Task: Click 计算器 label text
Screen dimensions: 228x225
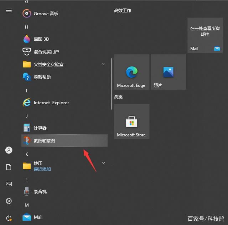Action: point(40,128)
